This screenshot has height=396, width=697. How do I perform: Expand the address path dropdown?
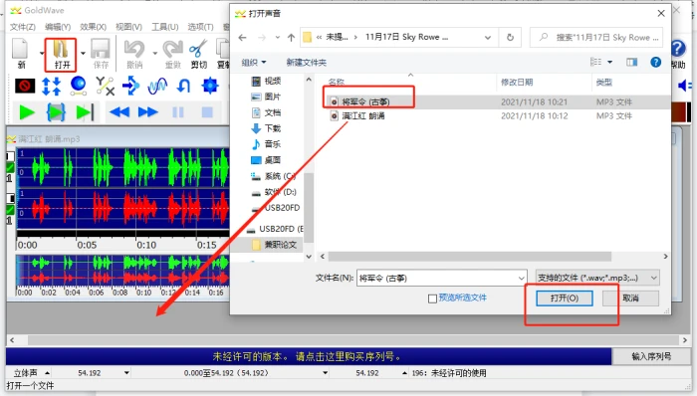(488, 37)
